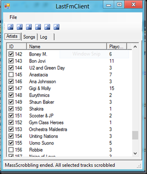Click ID 148 in the Eurythmics row
The width and height of the screenshot is (147, 174).
18,95
